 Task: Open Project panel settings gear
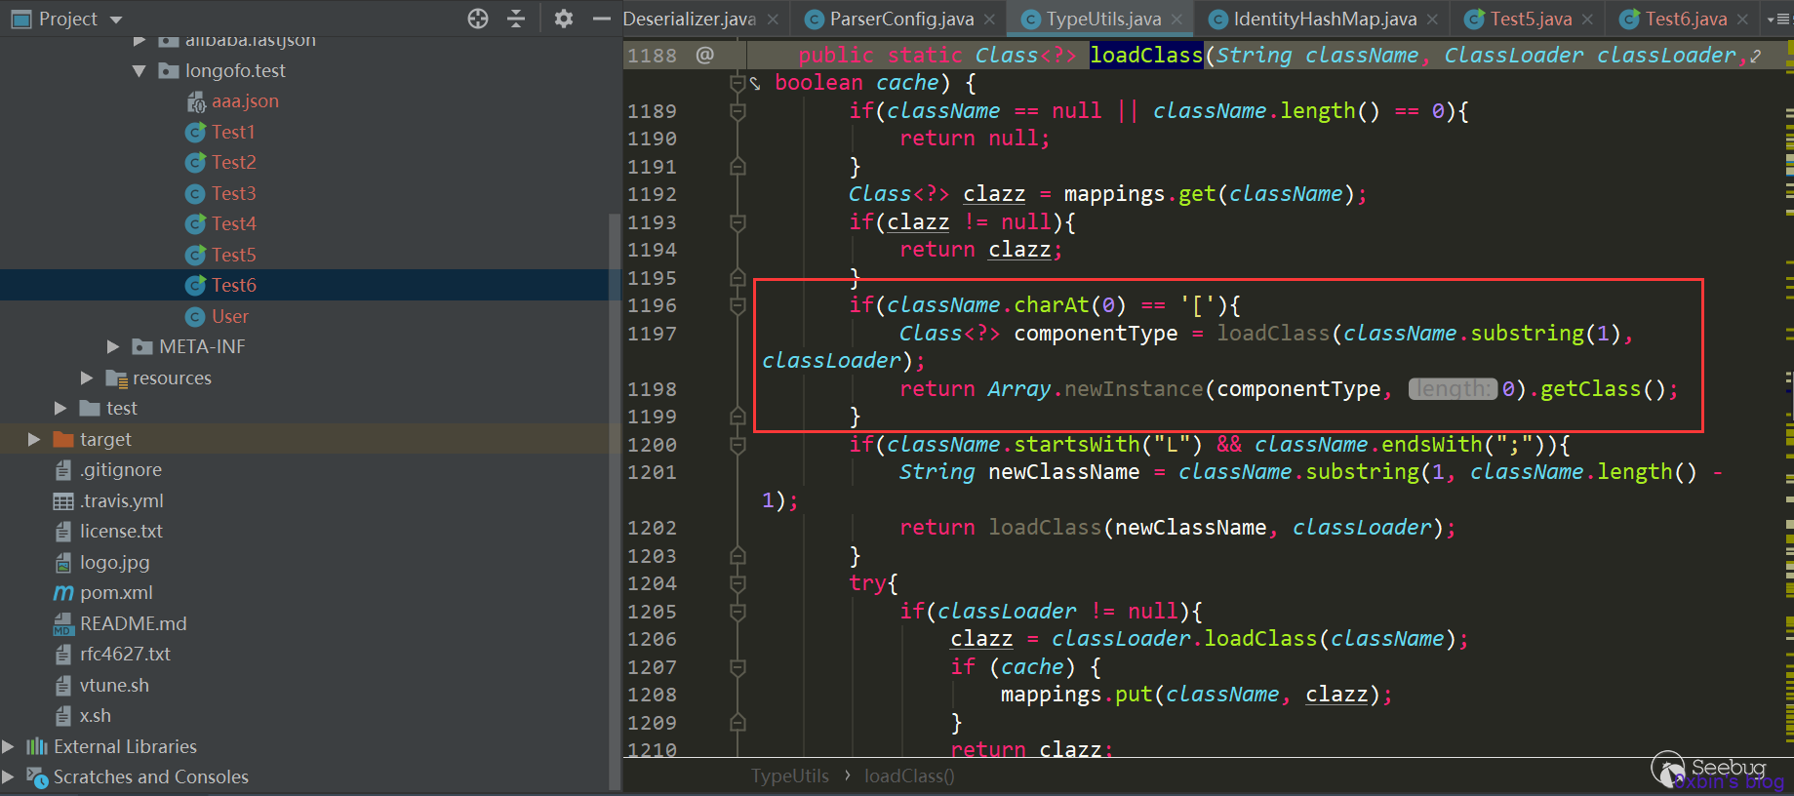pos(564,19)
